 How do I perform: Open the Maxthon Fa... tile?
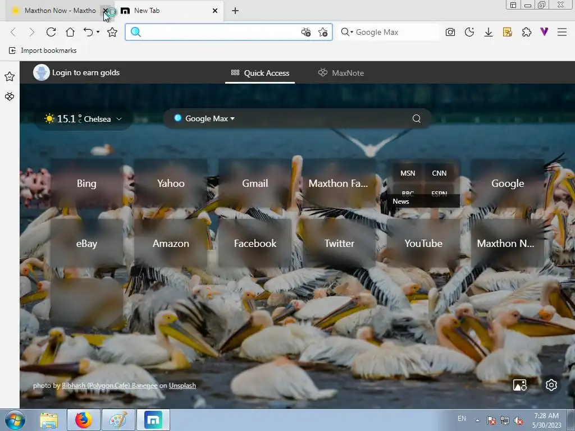[339, 184]
